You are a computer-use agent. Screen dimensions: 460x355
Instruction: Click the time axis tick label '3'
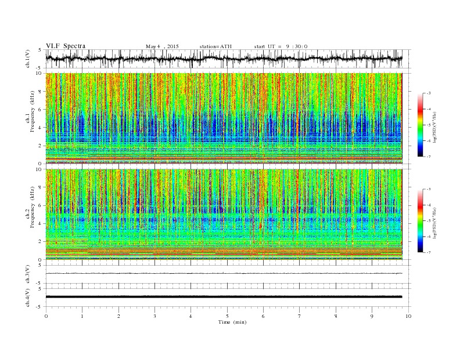pyautogui.click(x=154, y=316)
